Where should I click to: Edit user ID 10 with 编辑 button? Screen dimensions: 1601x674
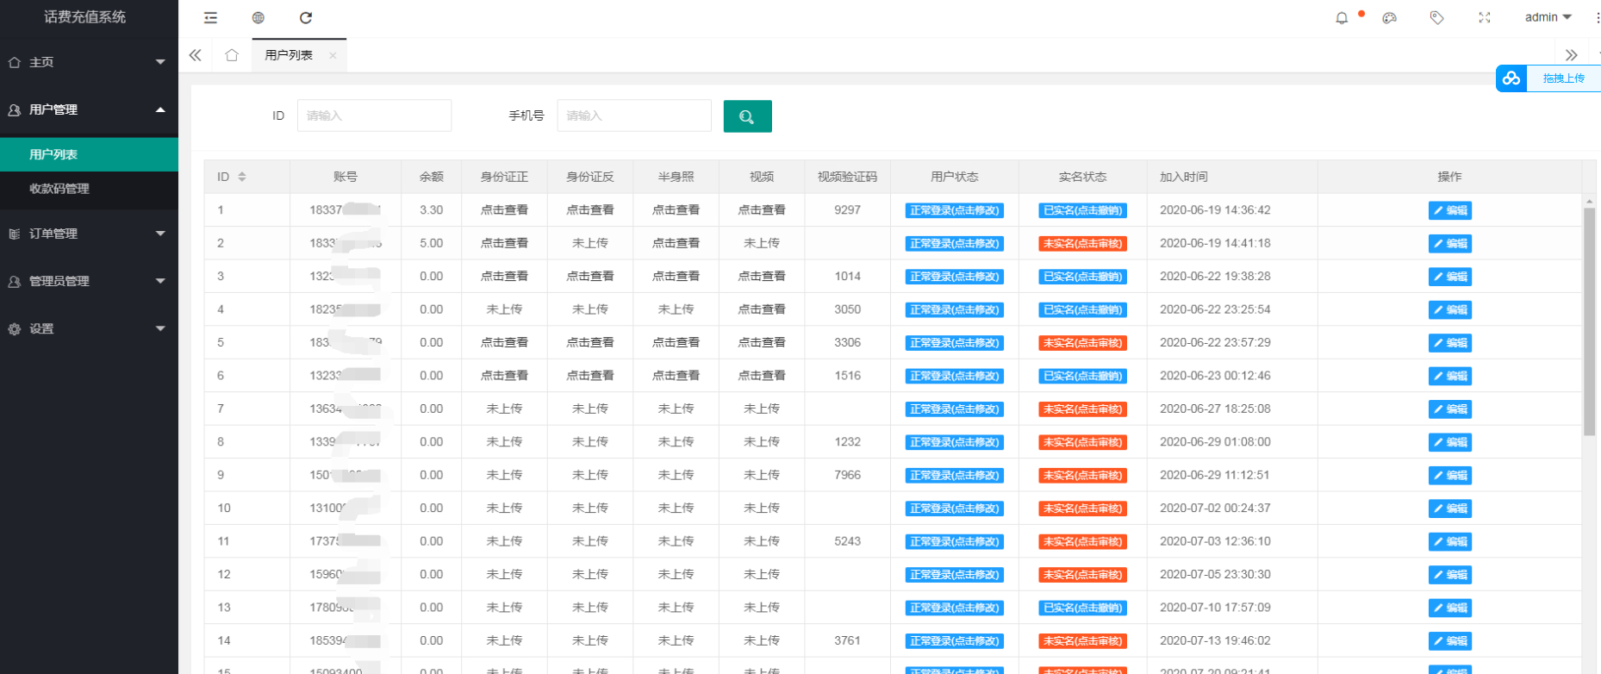[1449, 509]
